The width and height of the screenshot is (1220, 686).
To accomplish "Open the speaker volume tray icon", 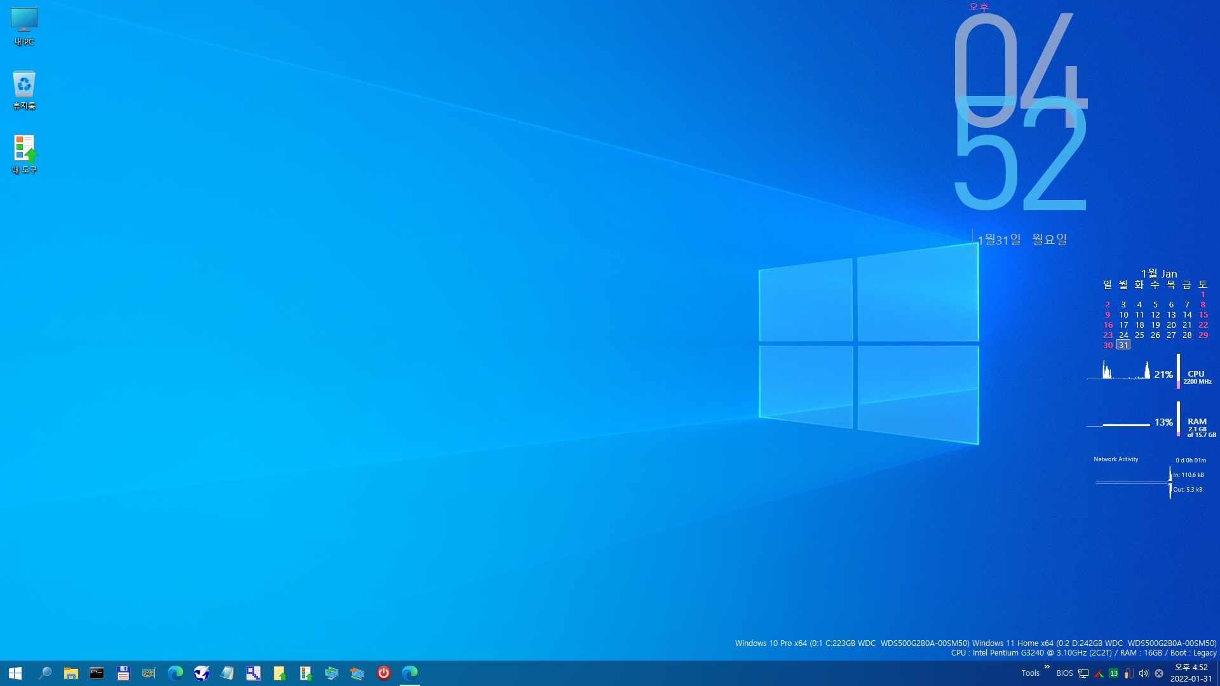I will (x=1144, y=673).
